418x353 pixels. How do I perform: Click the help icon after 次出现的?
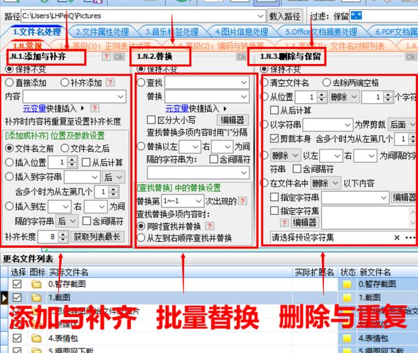click(x=242, y=201)
